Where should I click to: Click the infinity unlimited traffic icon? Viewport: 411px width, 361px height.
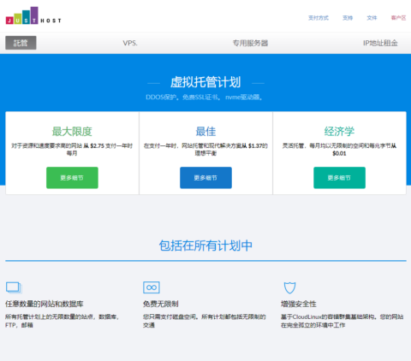click(152, 287)
